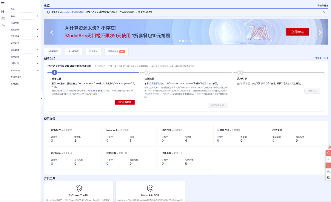The image size is (331, 202).
Task: Click the PyCharm ToolKit hexagon icon
Action: tap(78, 188)
